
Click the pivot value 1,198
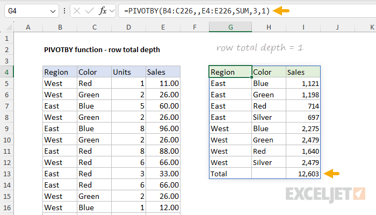[303, 95]
